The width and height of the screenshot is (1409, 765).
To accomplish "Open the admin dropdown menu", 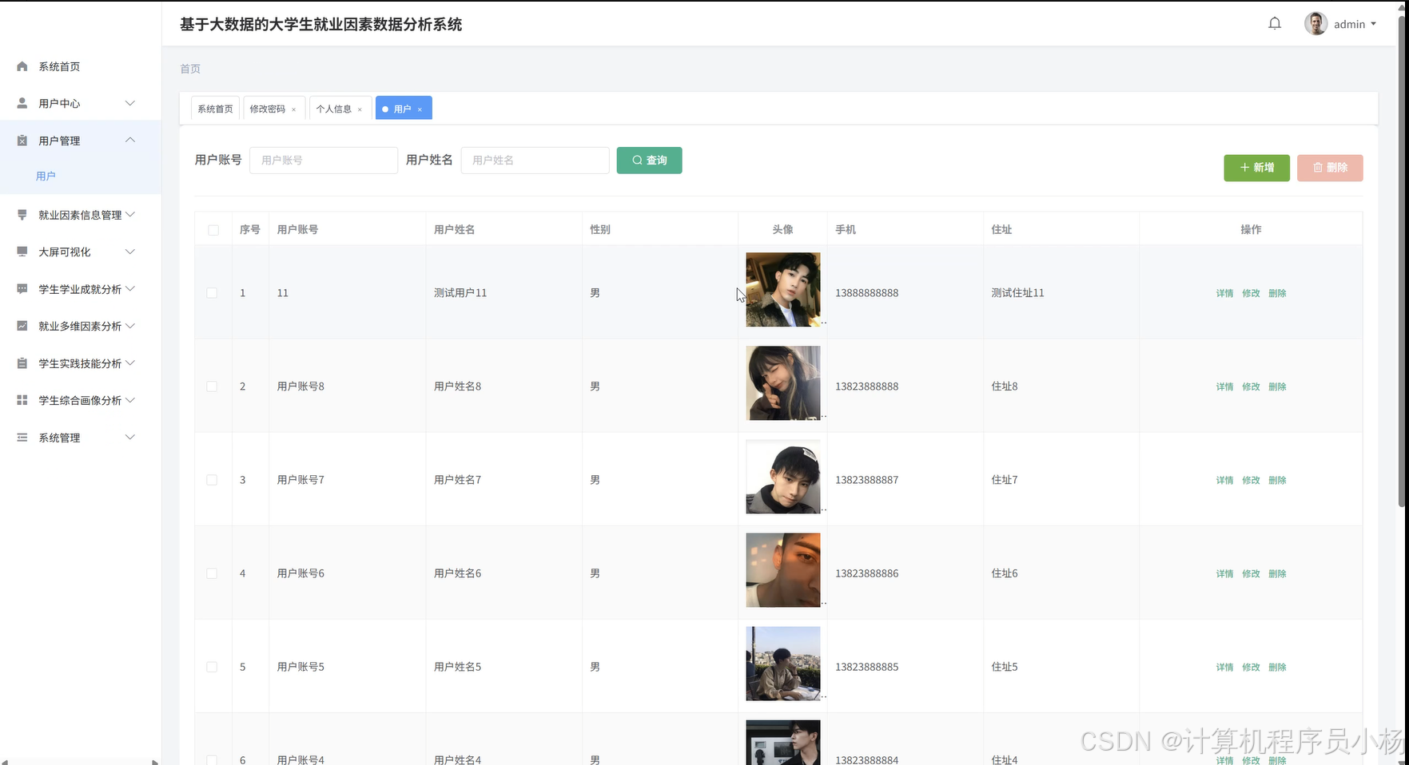I will [x=1355, y=24].
